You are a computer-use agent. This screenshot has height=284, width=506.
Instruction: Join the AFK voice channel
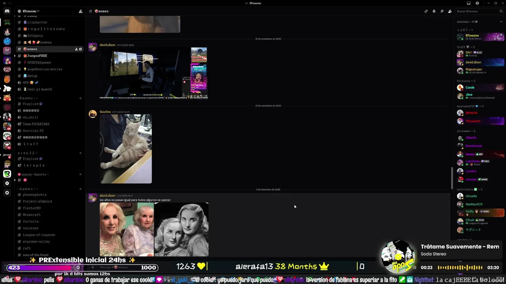point(50,82)
